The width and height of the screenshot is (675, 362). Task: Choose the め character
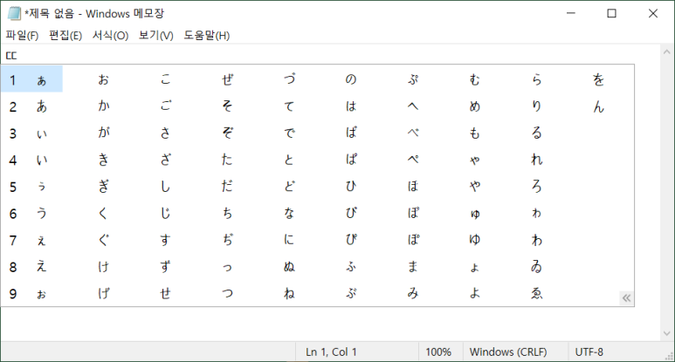coord(475,106)
